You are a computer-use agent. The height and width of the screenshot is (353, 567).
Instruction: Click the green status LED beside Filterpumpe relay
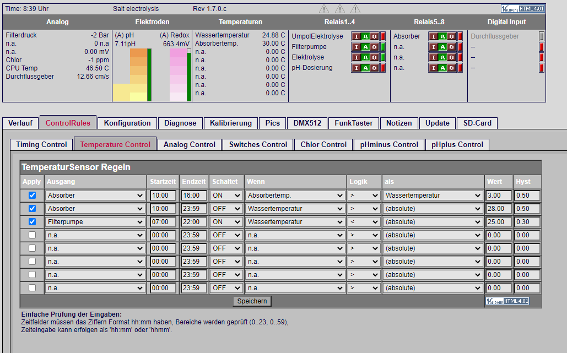coord(383,47)
